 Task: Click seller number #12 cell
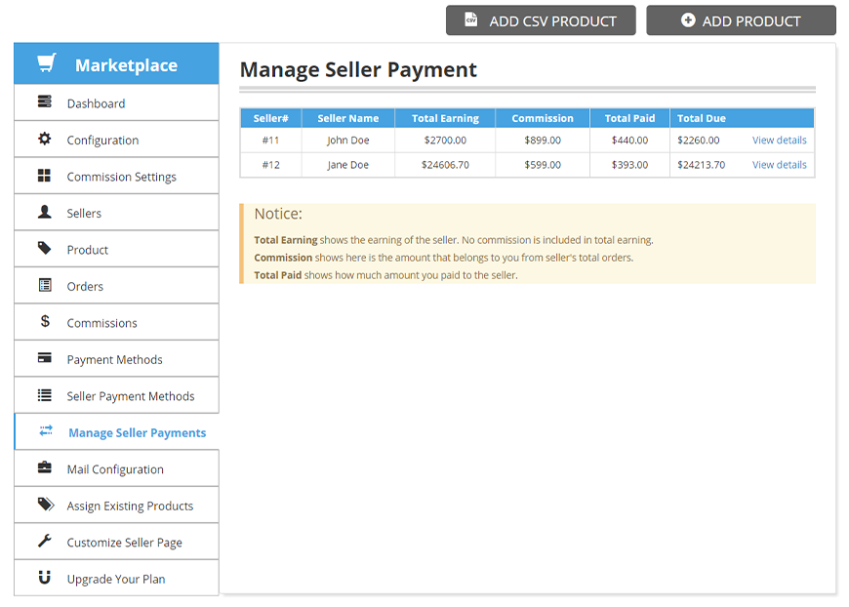click(x=270, y=165)
